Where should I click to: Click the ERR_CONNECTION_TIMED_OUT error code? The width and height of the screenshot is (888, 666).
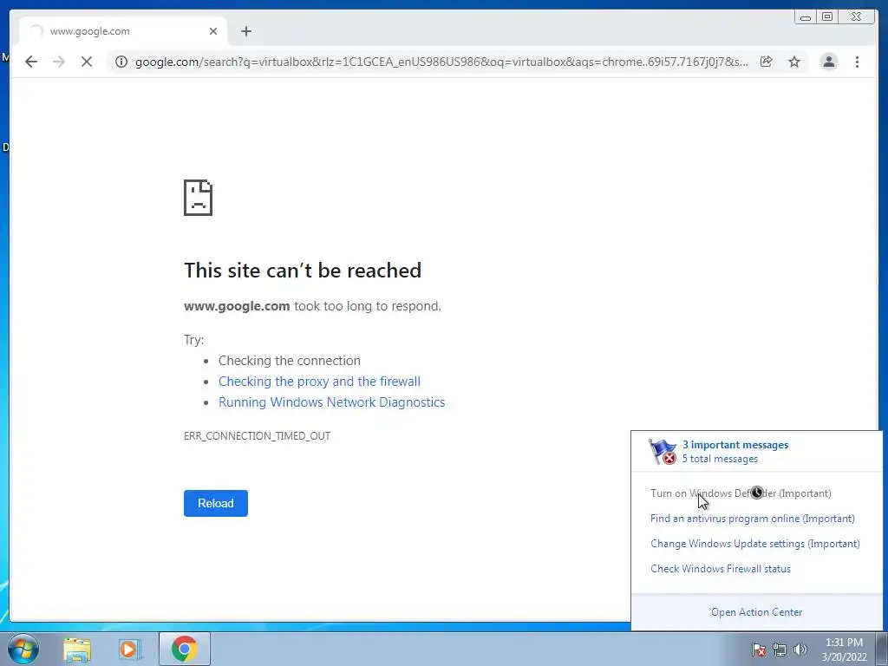tap(257, 436)
